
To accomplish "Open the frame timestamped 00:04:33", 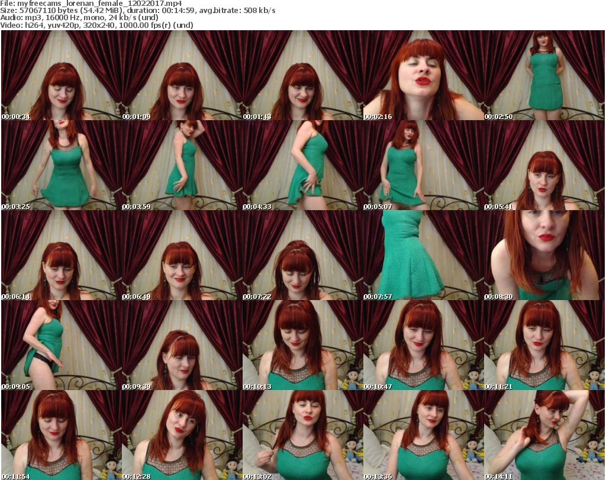I will click(302, 165).
